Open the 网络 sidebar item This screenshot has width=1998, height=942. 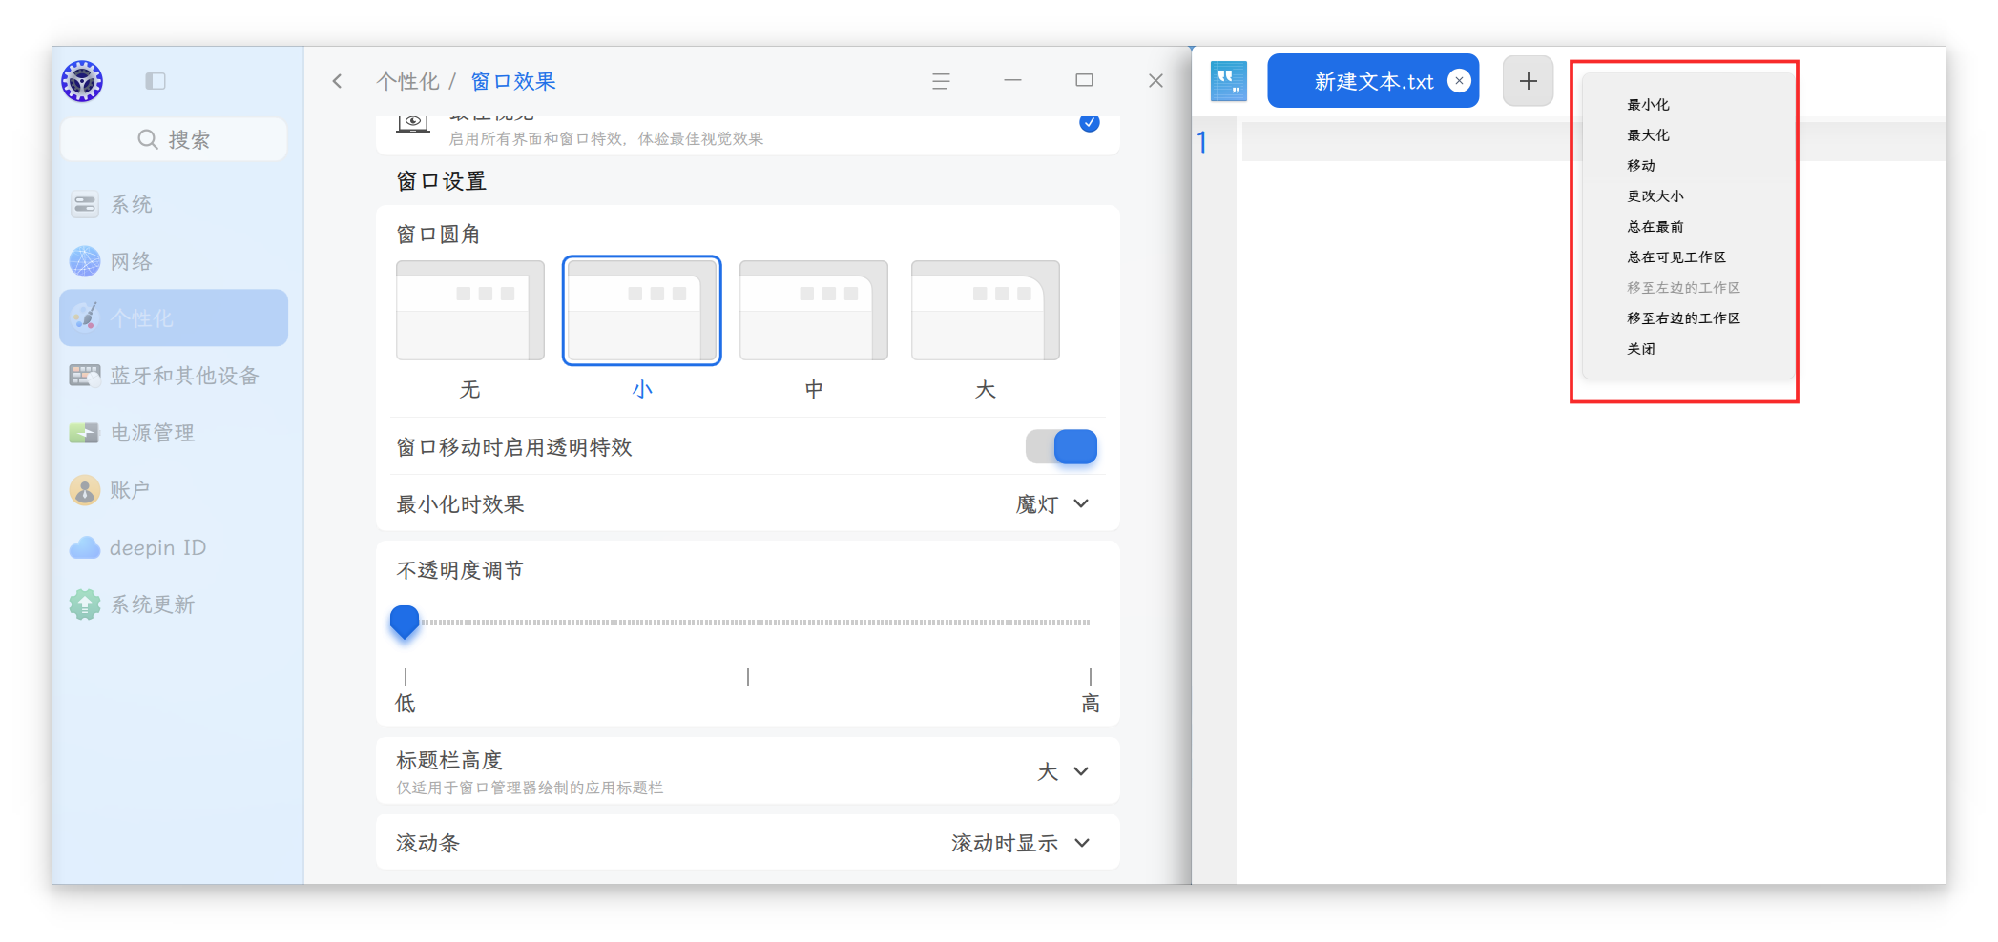(174, 261)
